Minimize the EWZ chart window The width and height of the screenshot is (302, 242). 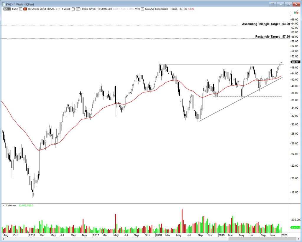pos(280,4)
